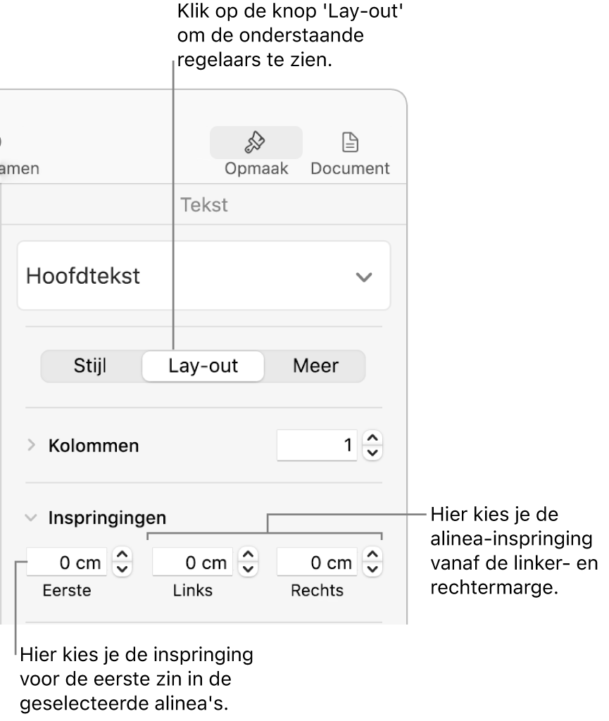Click the Rechts indent field
Image resolution: width=609 pixels, height=721 pixels.
coord(318,562)
